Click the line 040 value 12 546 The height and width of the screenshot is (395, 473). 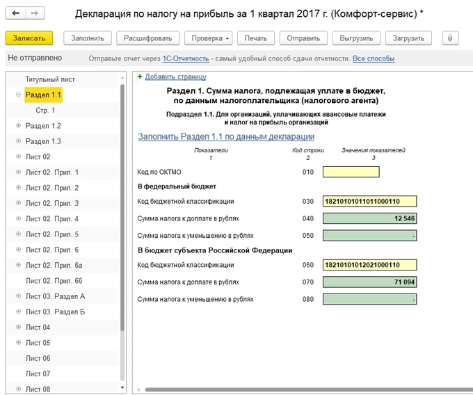(370, 218)
